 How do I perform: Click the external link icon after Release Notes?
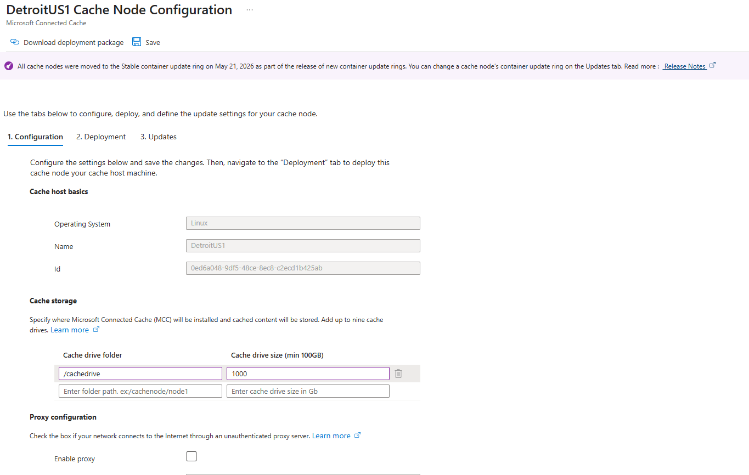713,65
